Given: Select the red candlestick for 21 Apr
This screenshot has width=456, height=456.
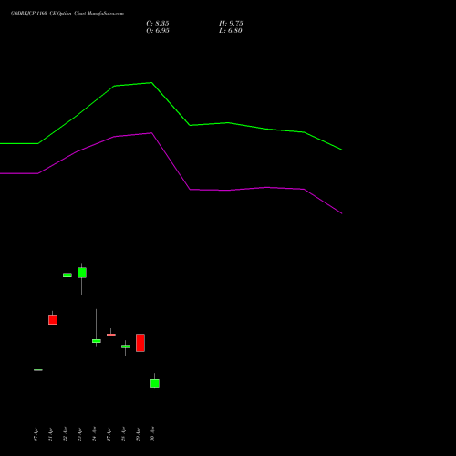Looking at the screenshot, I should [x=53, y=319].
